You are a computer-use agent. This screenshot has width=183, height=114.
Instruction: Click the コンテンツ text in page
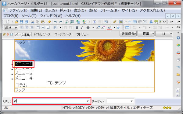[57, 83]
